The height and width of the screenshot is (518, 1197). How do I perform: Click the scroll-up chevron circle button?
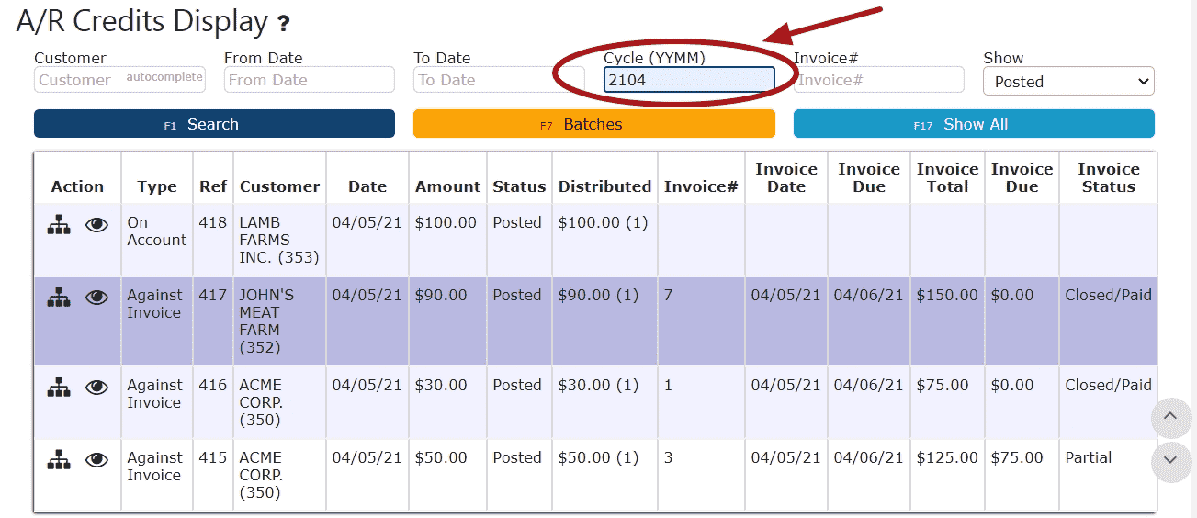1170,417
